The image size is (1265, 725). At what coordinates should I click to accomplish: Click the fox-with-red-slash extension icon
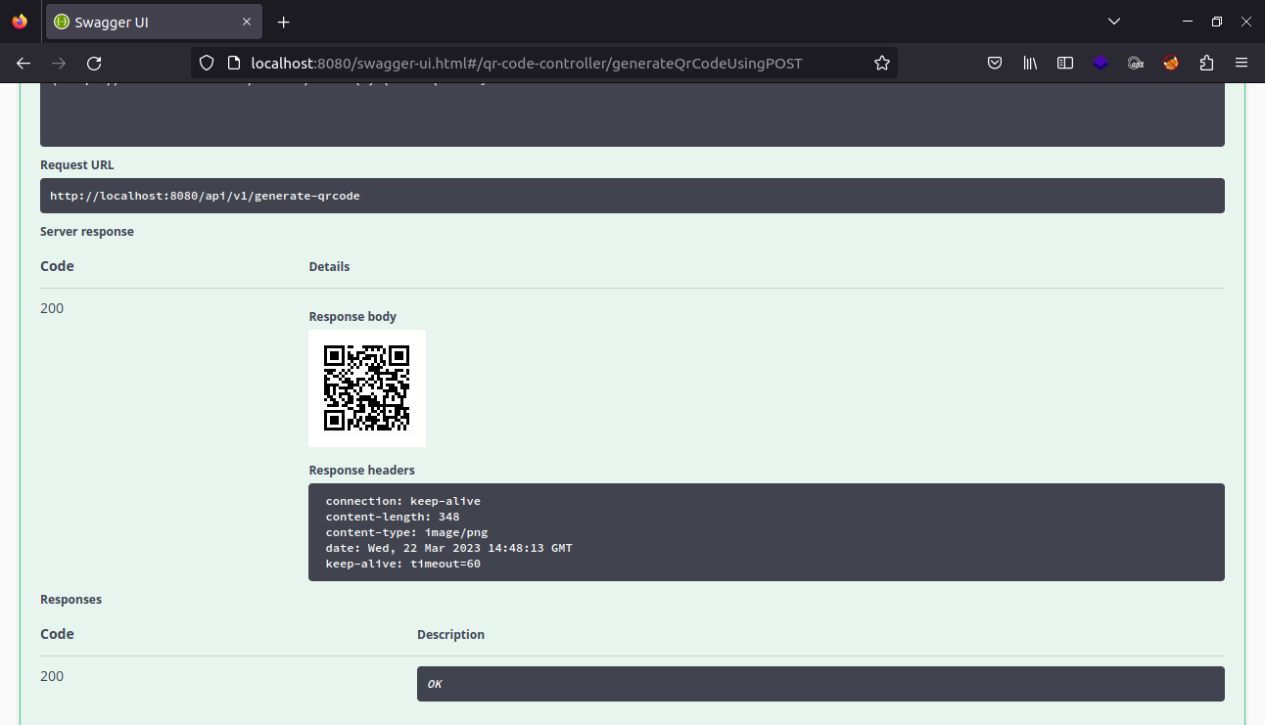(x=1171, y=63)
